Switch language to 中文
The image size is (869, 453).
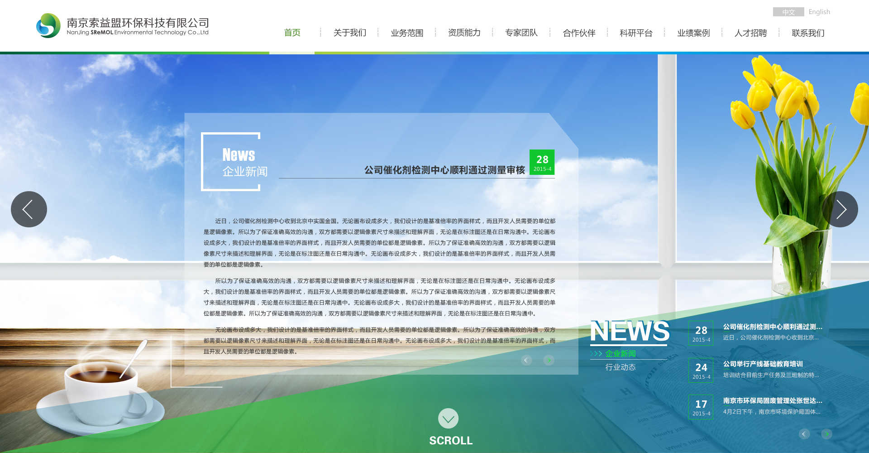tap(788, 12)
